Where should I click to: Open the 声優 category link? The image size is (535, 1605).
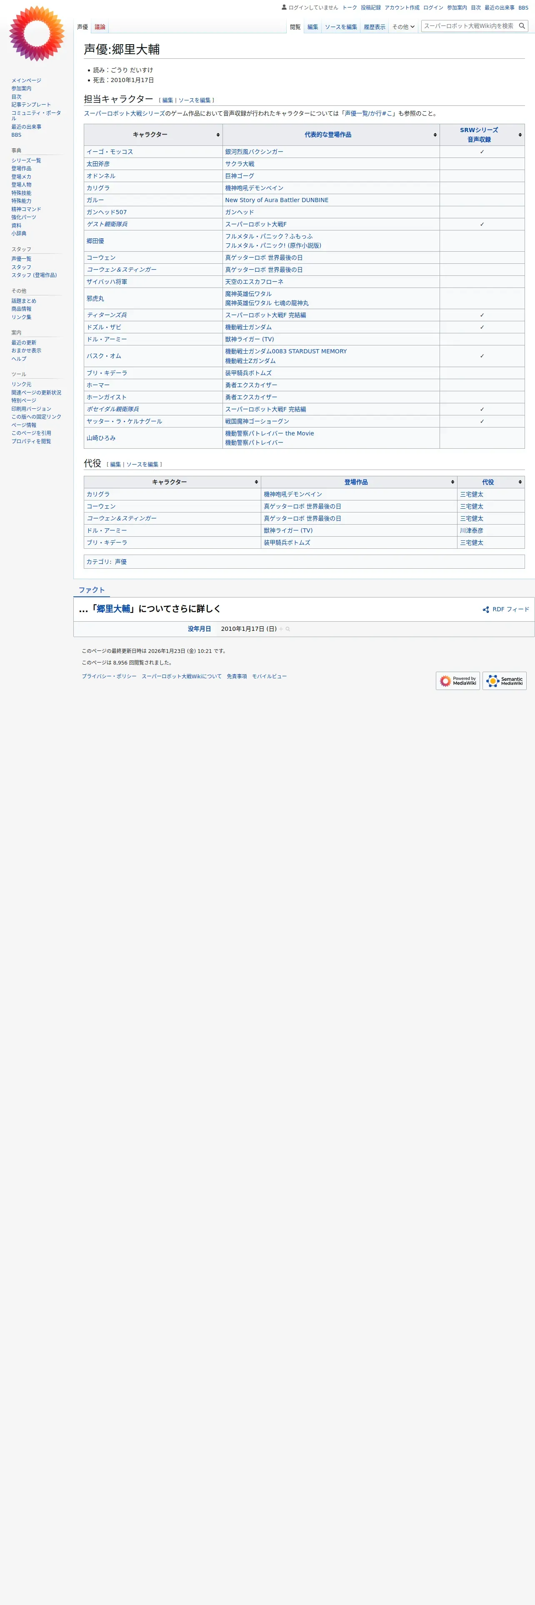tap(121, 562)
